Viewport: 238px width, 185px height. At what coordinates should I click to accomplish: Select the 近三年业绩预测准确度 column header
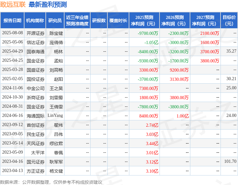tap(77, 20)
